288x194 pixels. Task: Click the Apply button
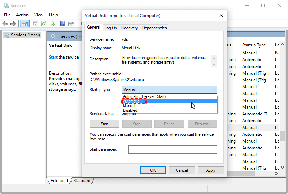(x=211, y=170)
